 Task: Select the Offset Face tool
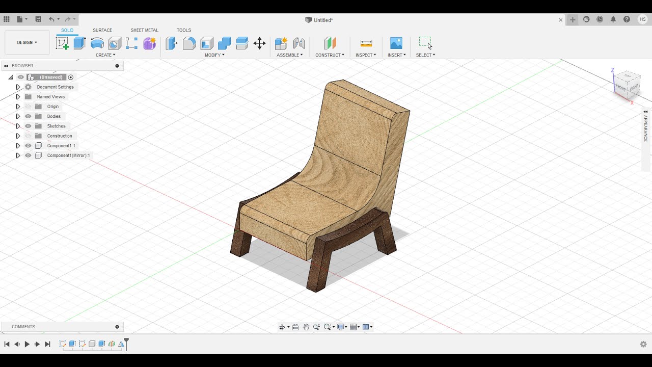(242, 43)
